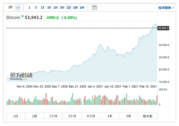Show the 3个月 time range
Screen dimensions: 179x126
72,116
